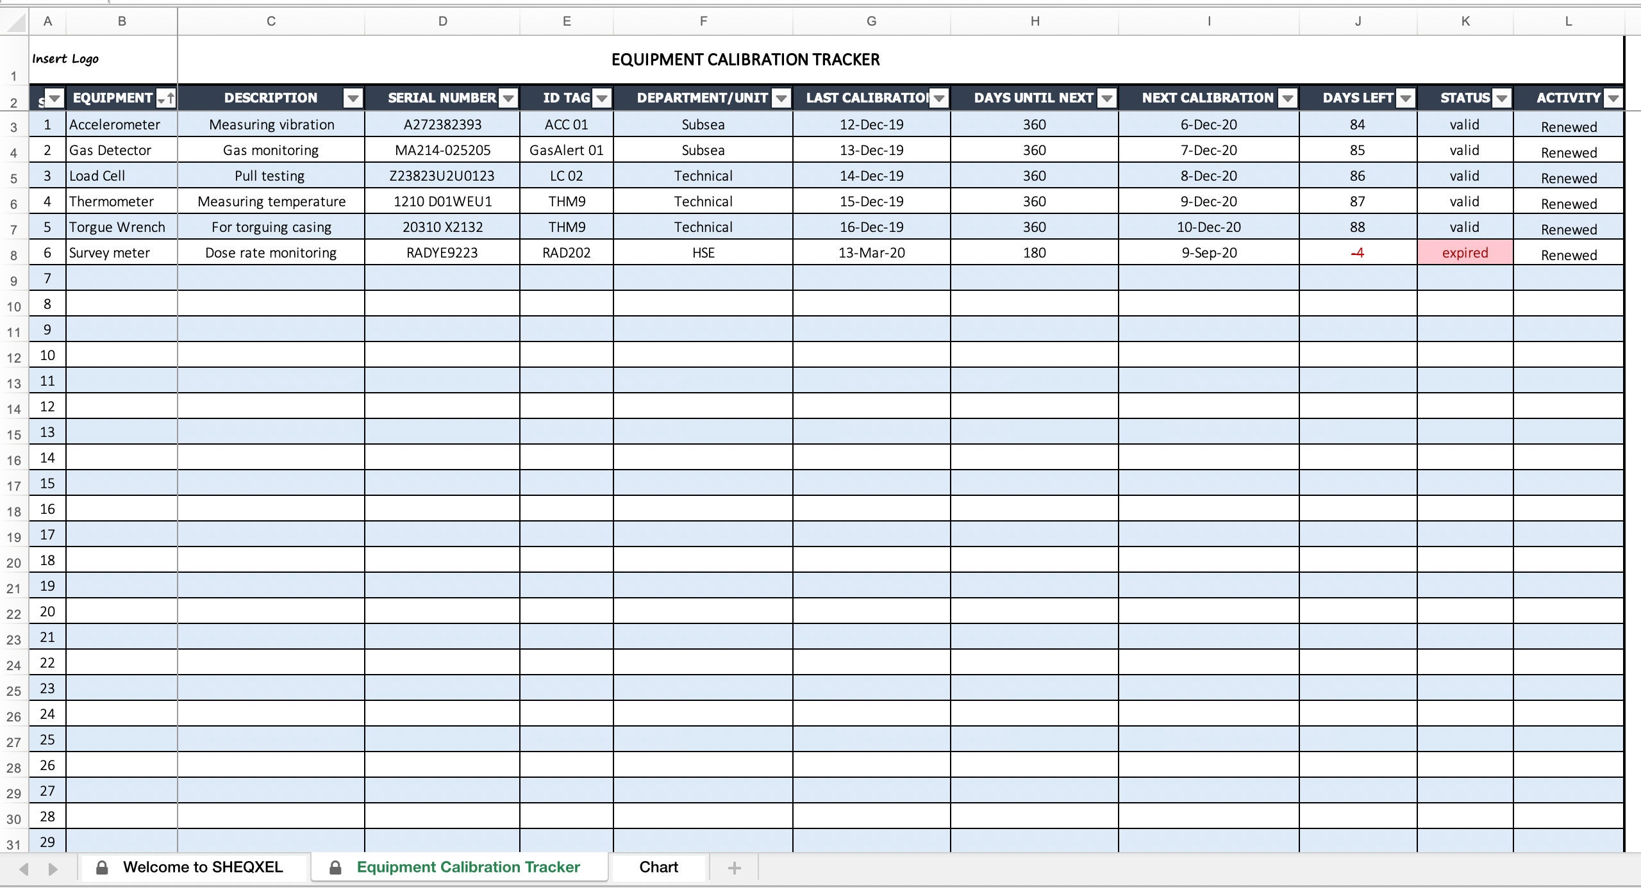The height and width of the screenshot is (888, 1641).
Task: Open the NEXT CALIBRATION filter icon
Action: pyautogui.click(x=1289, y=98)
